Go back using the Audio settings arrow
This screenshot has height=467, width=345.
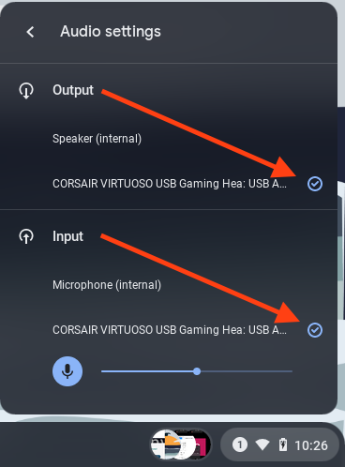(30, 32)
